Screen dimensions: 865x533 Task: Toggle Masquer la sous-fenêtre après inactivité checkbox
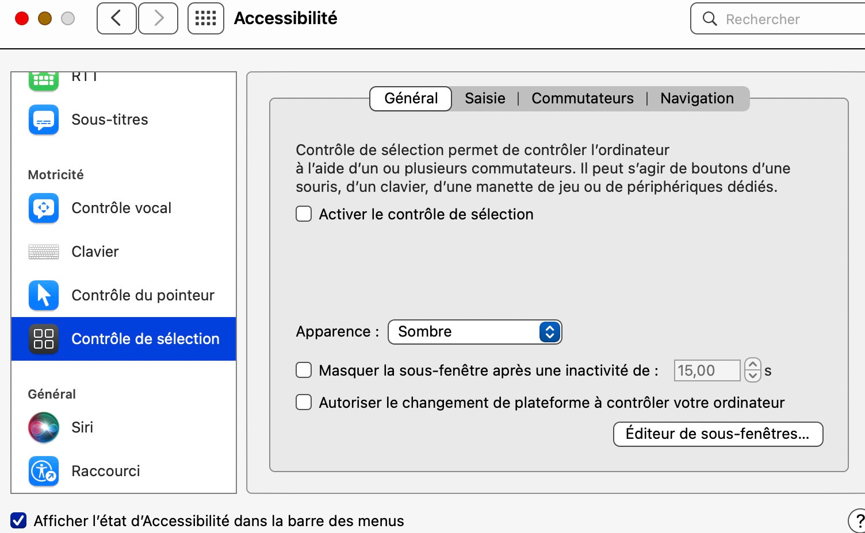coord(304,370)
